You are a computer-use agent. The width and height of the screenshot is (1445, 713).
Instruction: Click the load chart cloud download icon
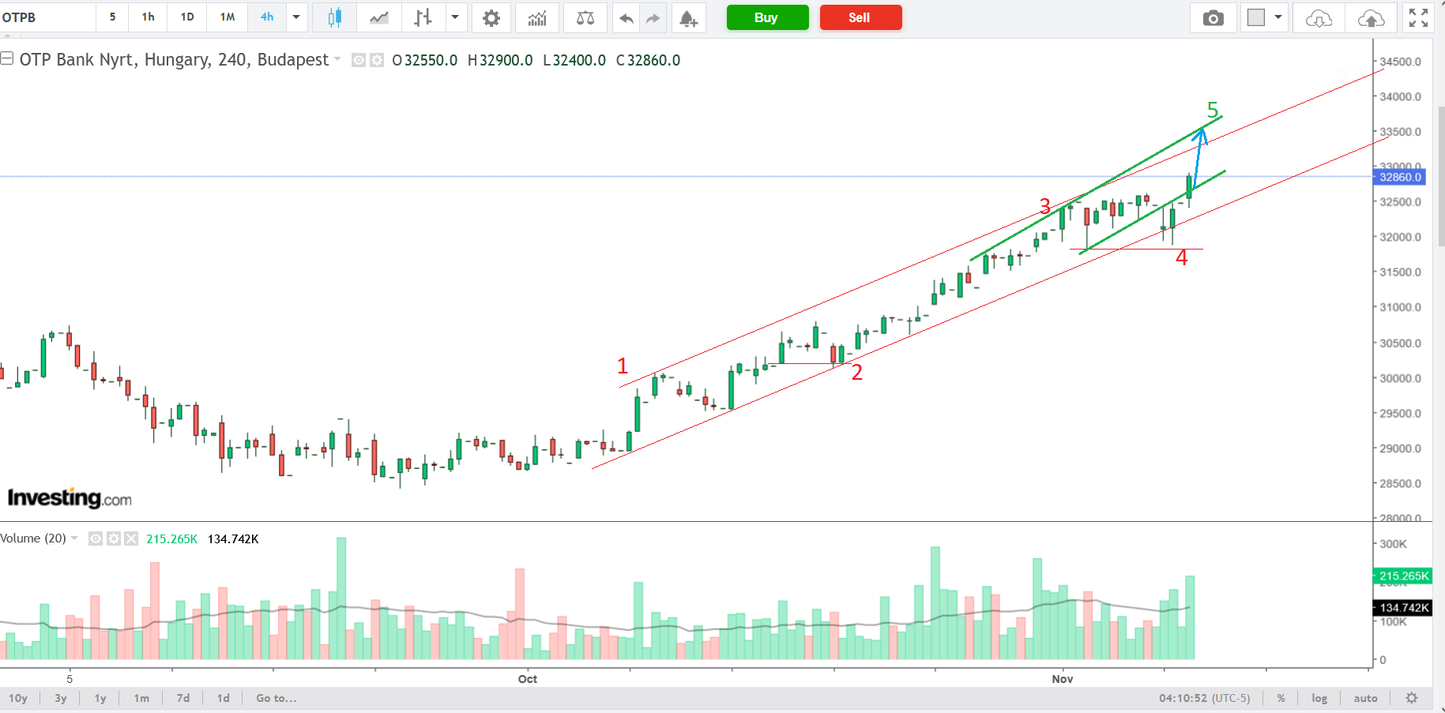pos(1319,17)
